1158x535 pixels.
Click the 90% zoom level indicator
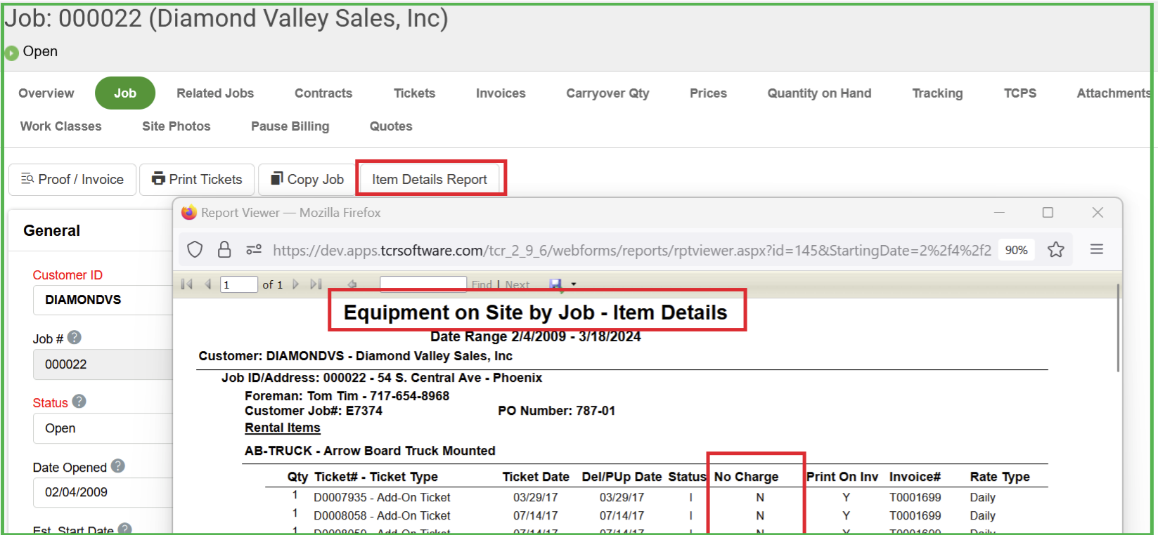click(1016, 250)
